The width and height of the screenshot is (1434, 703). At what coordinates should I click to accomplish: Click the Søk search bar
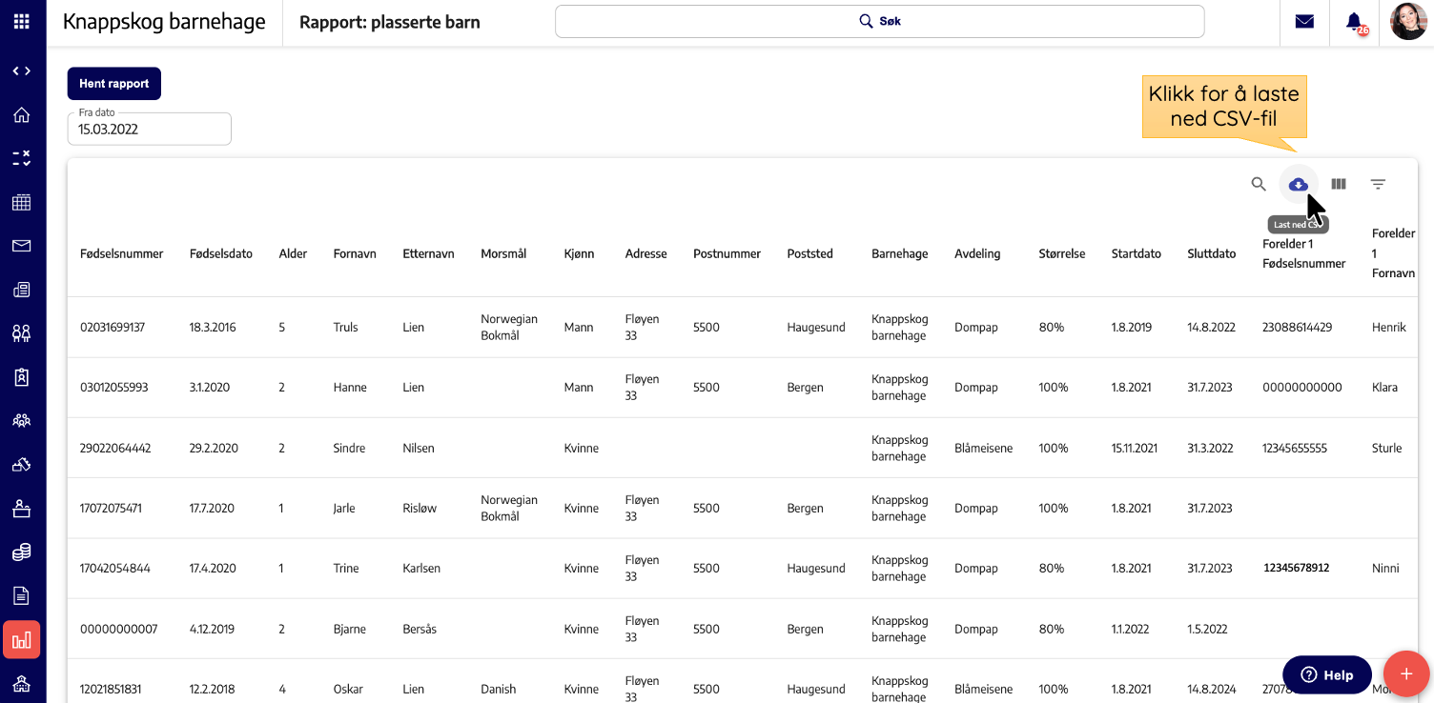point(879,21)
